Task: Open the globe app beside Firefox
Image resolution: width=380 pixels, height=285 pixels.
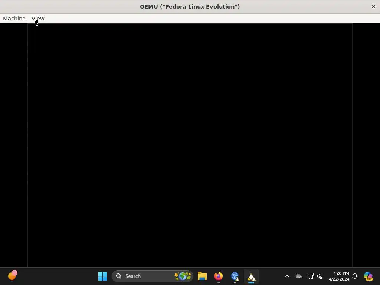Action: (x=235, y=276)
